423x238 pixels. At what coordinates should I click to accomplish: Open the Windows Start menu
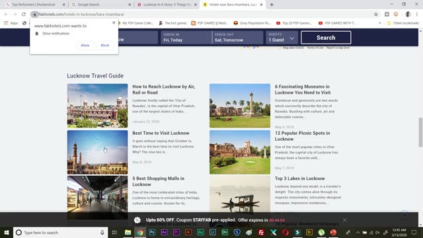pyautogui.click(x=7, y=232)
